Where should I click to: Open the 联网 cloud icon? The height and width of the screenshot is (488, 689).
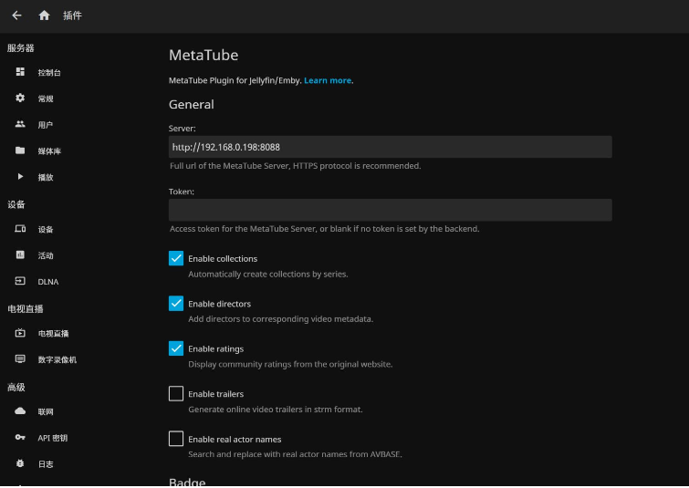pos(20,412)
